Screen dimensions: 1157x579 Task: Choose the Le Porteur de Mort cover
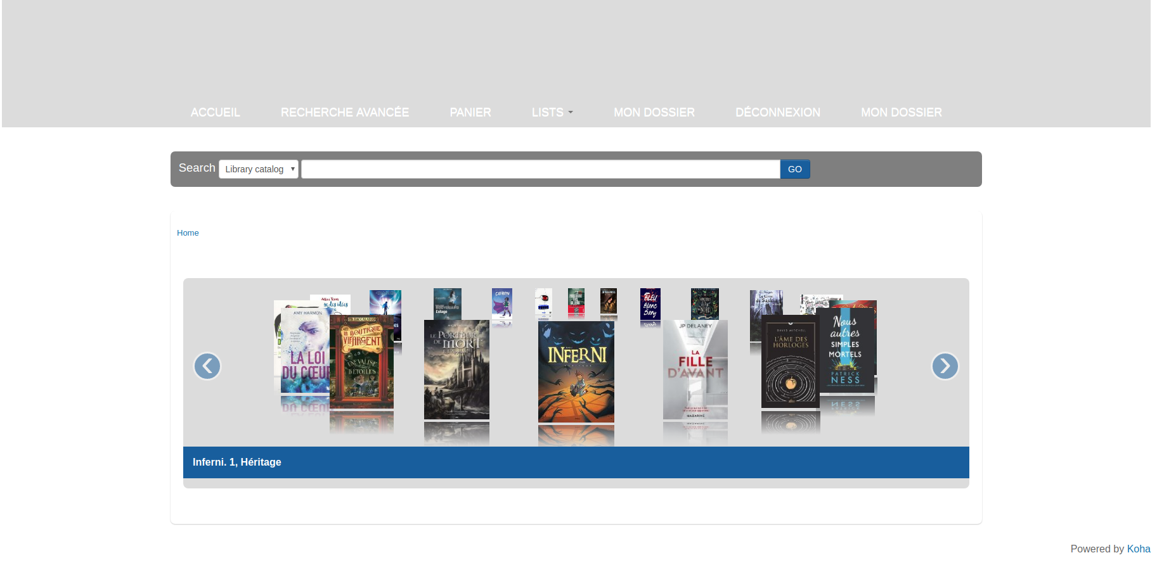tap(456, 370)
